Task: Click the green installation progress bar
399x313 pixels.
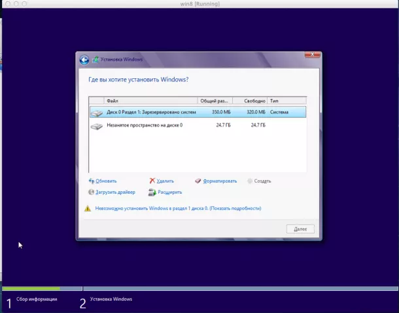Action: [31, 288]
